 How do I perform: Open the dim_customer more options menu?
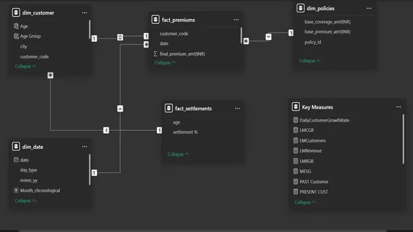point(85,13)
